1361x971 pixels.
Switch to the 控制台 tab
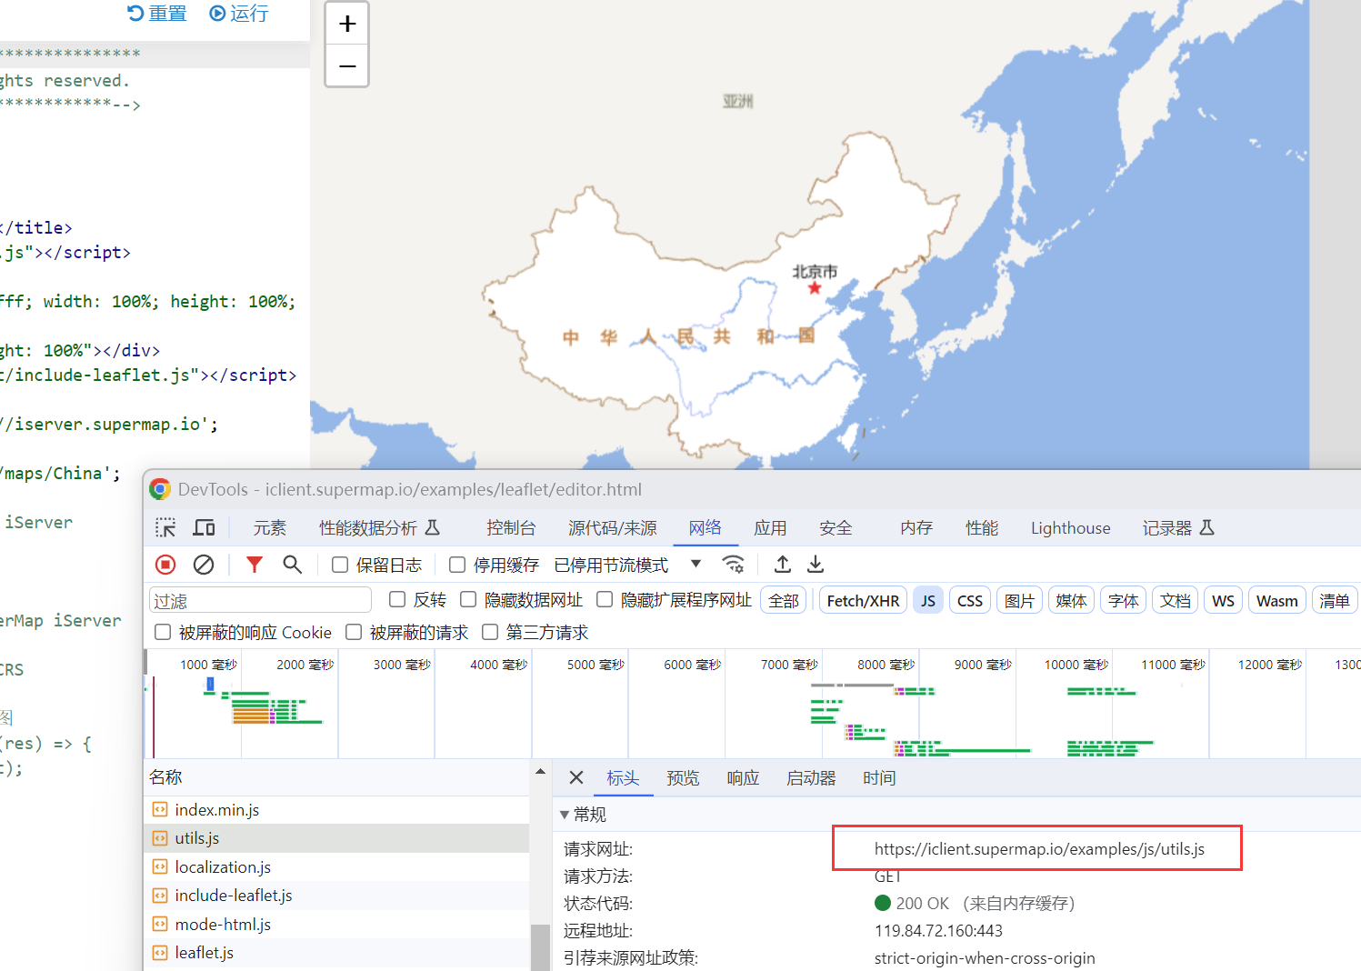pos(510,528)
